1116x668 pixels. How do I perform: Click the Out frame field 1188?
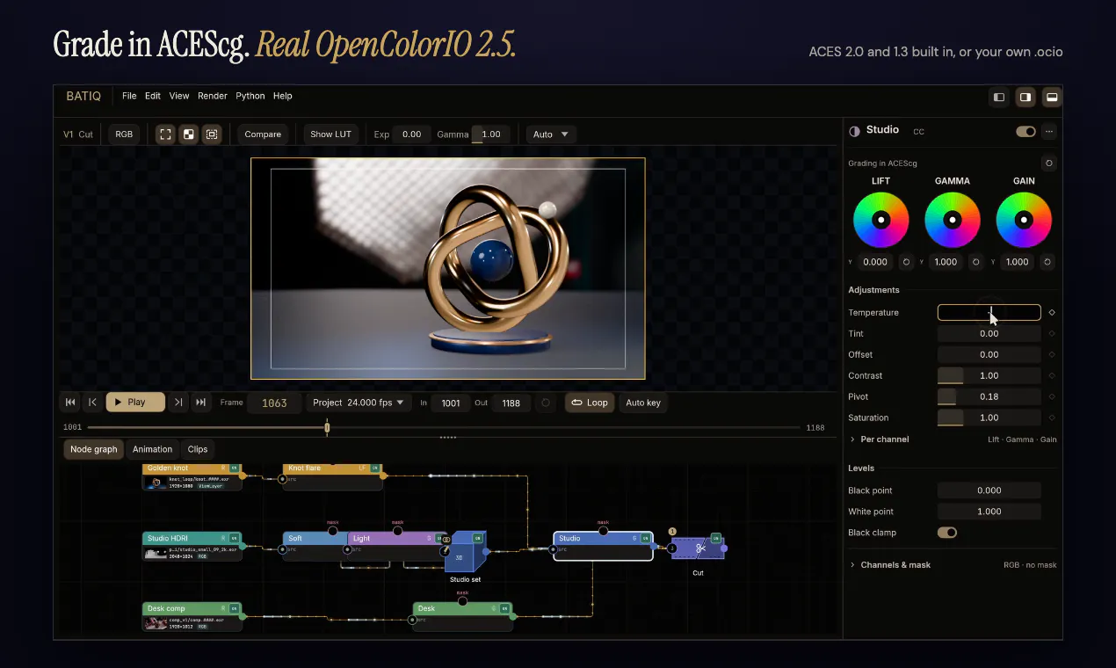tap(511, 403)
